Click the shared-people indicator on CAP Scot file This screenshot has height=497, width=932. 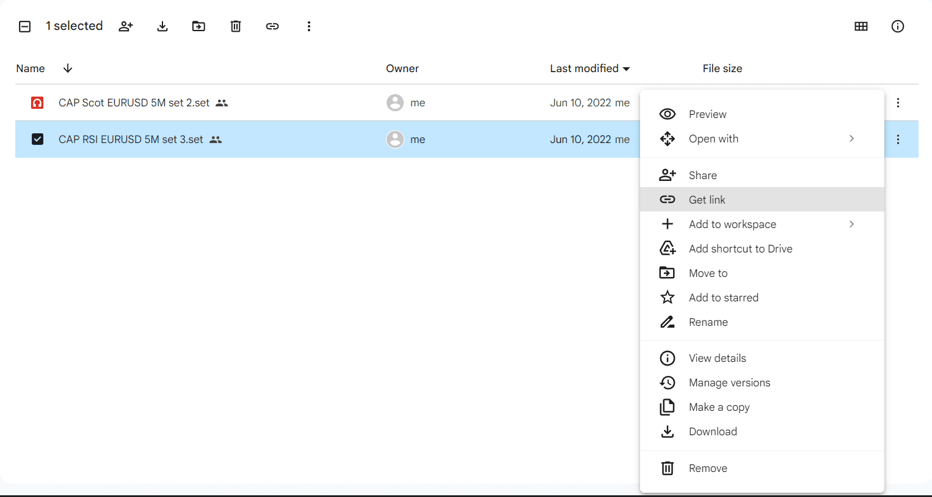point(221,103)
